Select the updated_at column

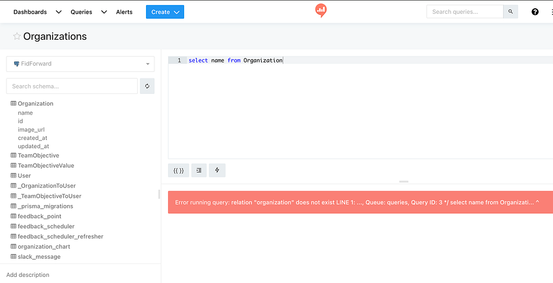click(34, 146)
